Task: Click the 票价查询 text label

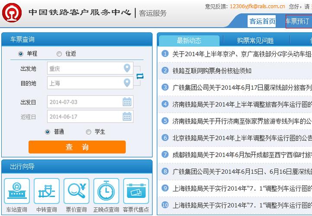Action: (x=77, y=210)
